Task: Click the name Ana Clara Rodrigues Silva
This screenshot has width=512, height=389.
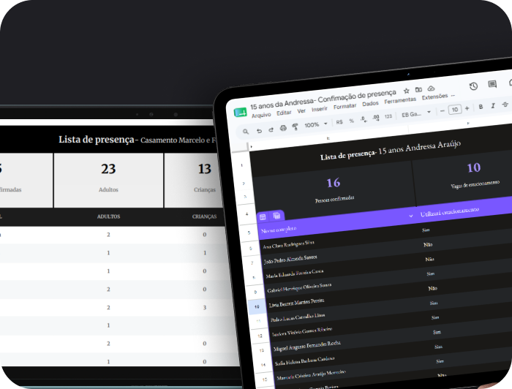Action: point(288,244)
